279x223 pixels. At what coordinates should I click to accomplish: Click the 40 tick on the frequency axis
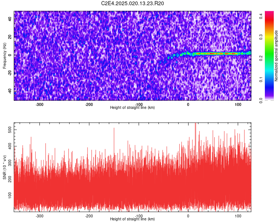pyautogui.click(x=10, y=19)
